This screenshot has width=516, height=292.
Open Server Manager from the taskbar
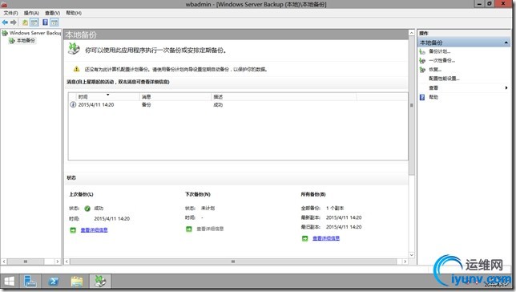click(x=30, y=281)
